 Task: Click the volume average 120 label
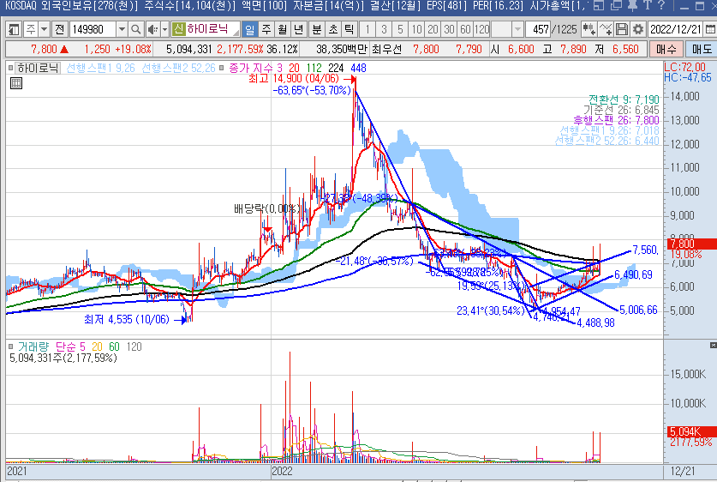click(x=134, y=347)
